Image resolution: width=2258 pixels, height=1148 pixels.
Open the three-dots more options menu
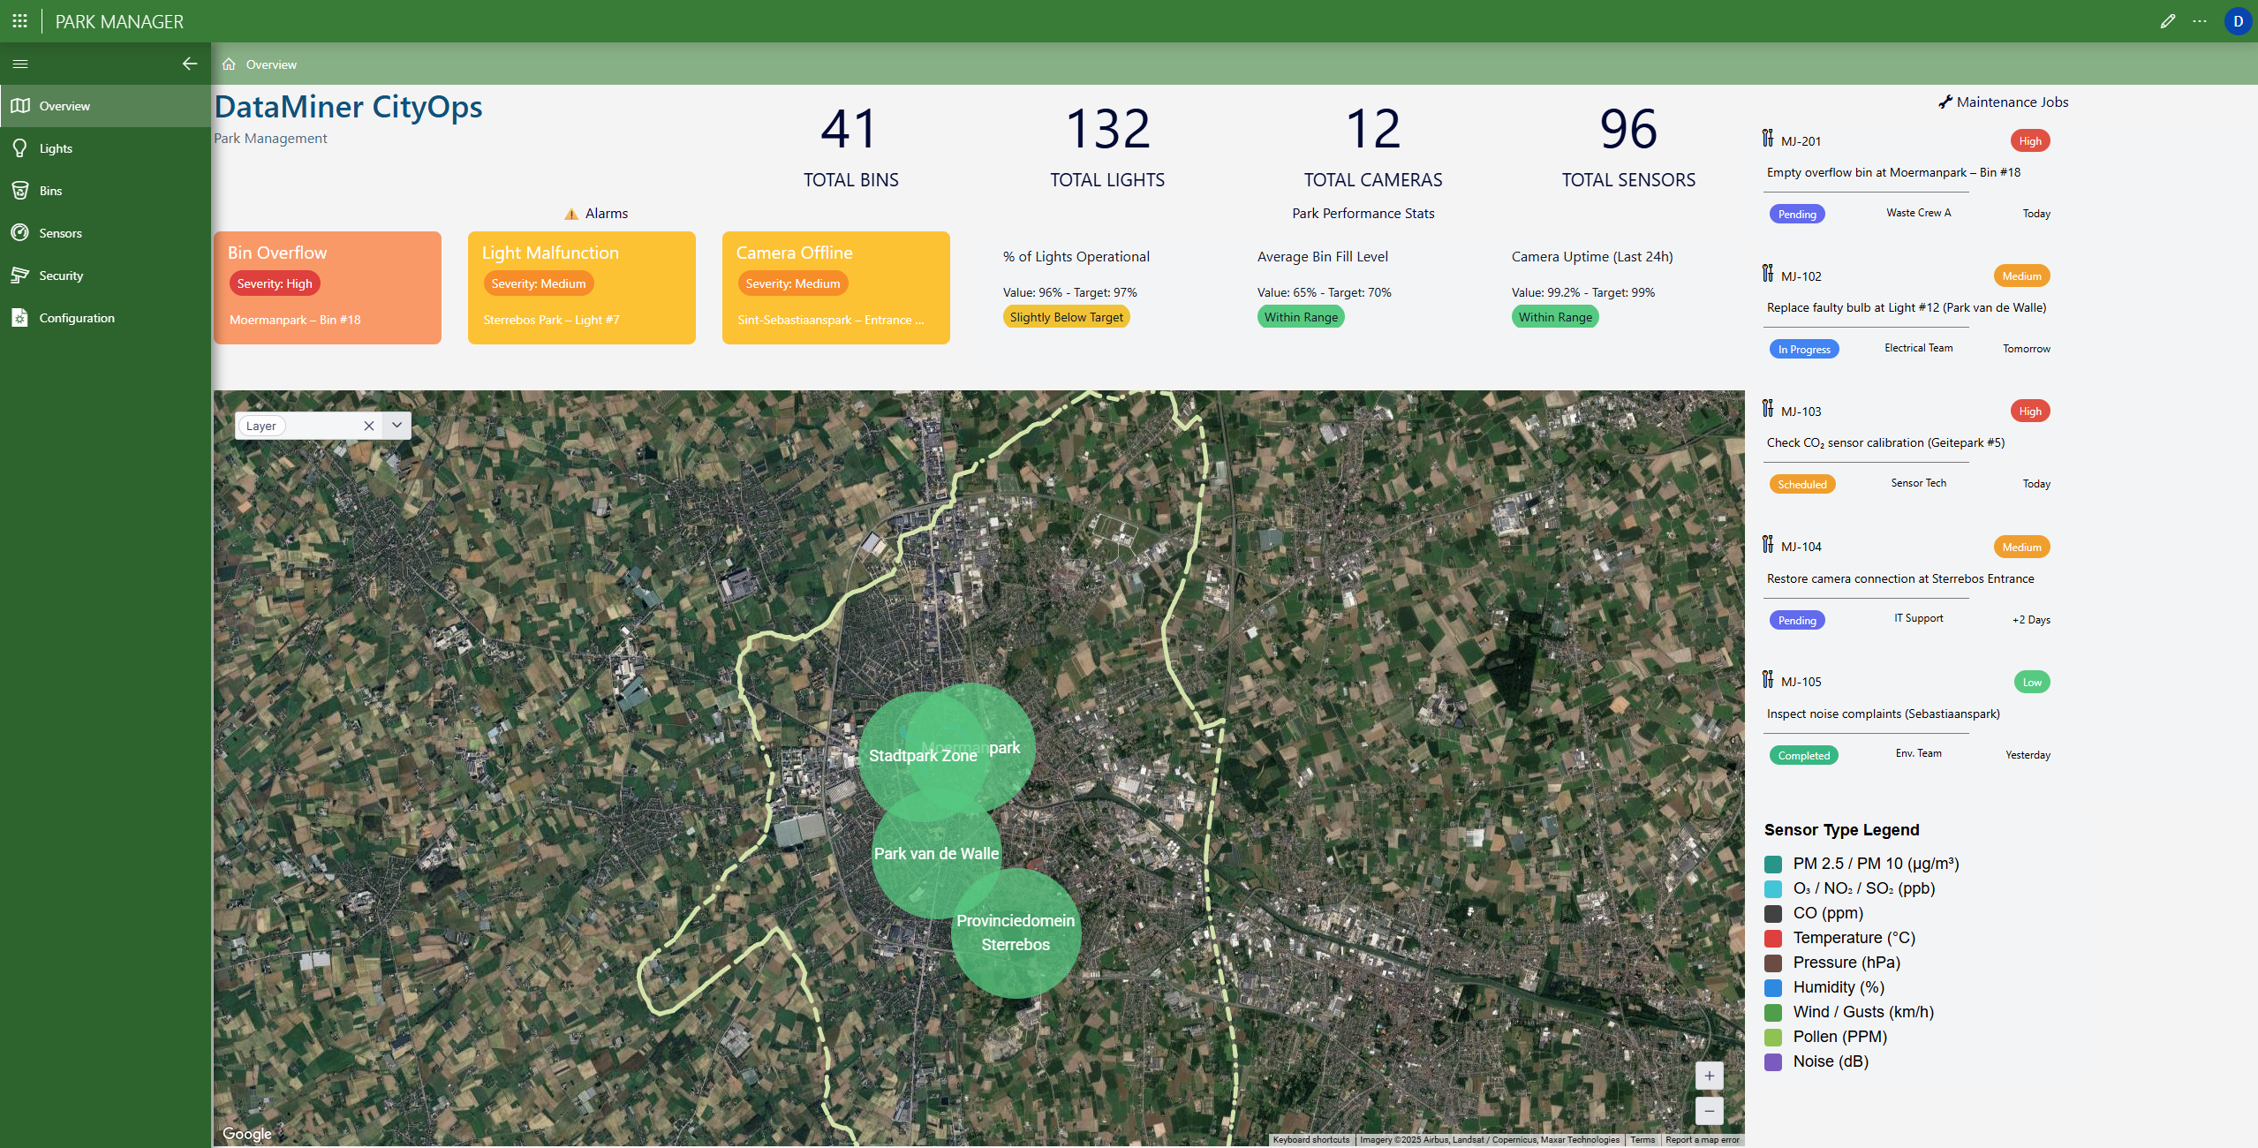(x=2200, y=21)
